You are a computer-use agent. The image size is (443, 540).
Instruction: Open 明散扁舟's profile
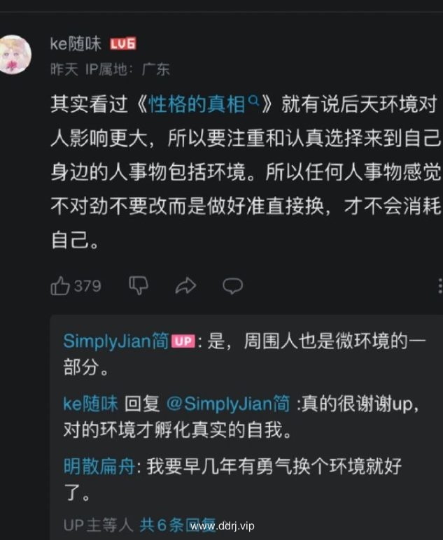tap(99, 466)
